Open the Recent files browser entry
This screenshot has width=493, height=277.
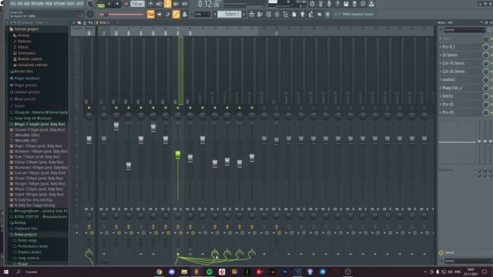[x=24, y=72]
